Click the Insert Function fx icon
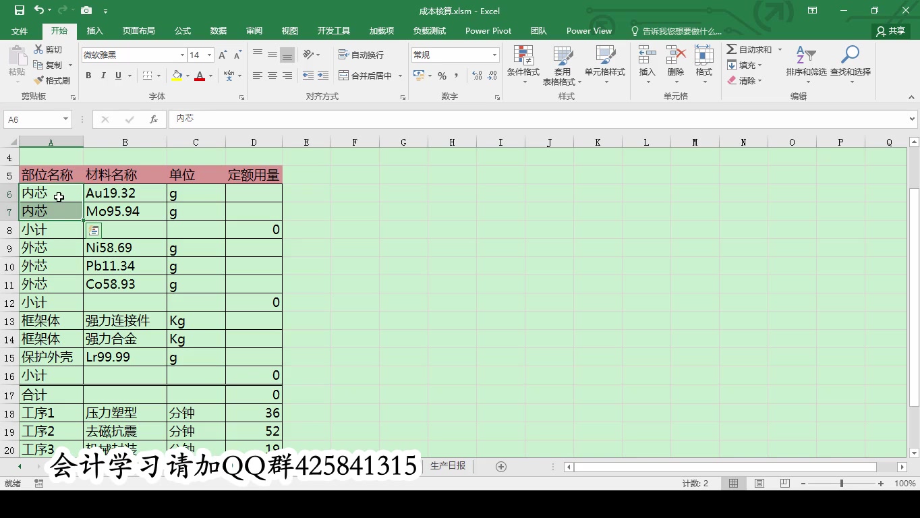Image resolution: width=920 pixels, height=518 pixels. point(154,119)
